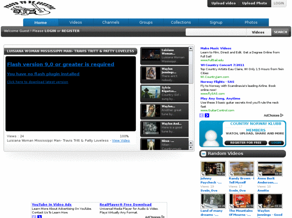Click www.flySAS.com ad URL
The width and height of the screenshot is (292, 218).
point(212,94)
